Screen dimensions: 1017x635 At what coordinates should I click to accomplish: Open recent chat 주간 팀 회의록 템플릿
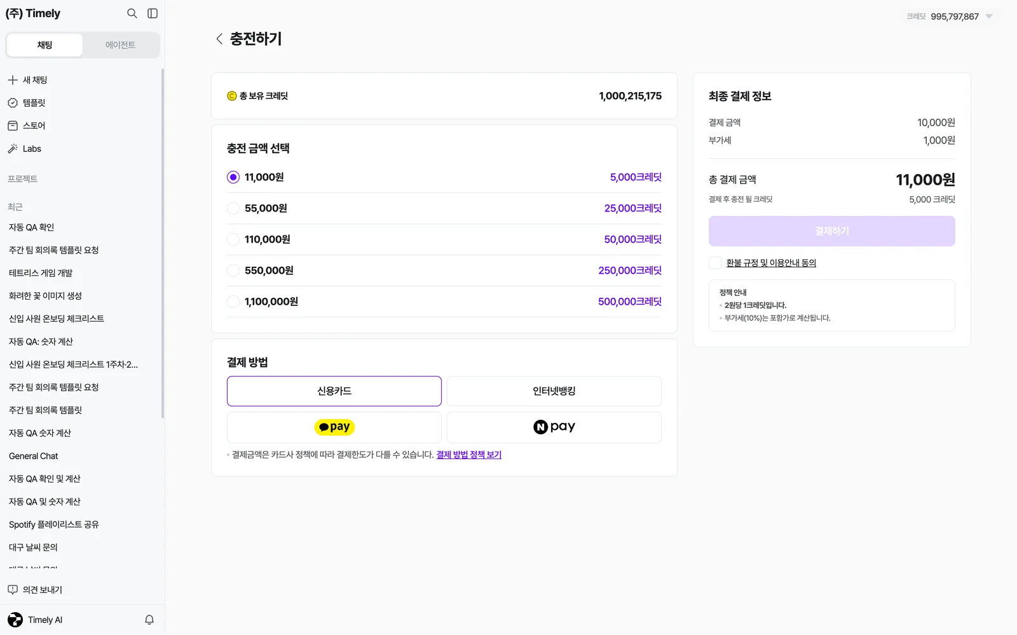(45, 410)
